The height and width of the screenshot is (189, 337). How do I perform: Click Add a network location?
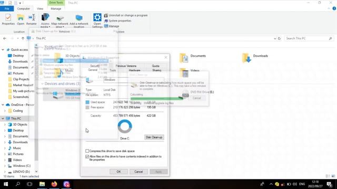tap(79, 21)
